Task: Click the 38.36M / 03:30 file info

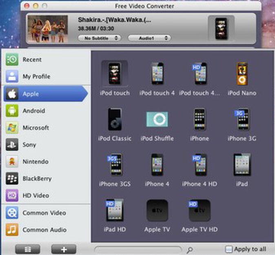Action: (x=96, y=29)
